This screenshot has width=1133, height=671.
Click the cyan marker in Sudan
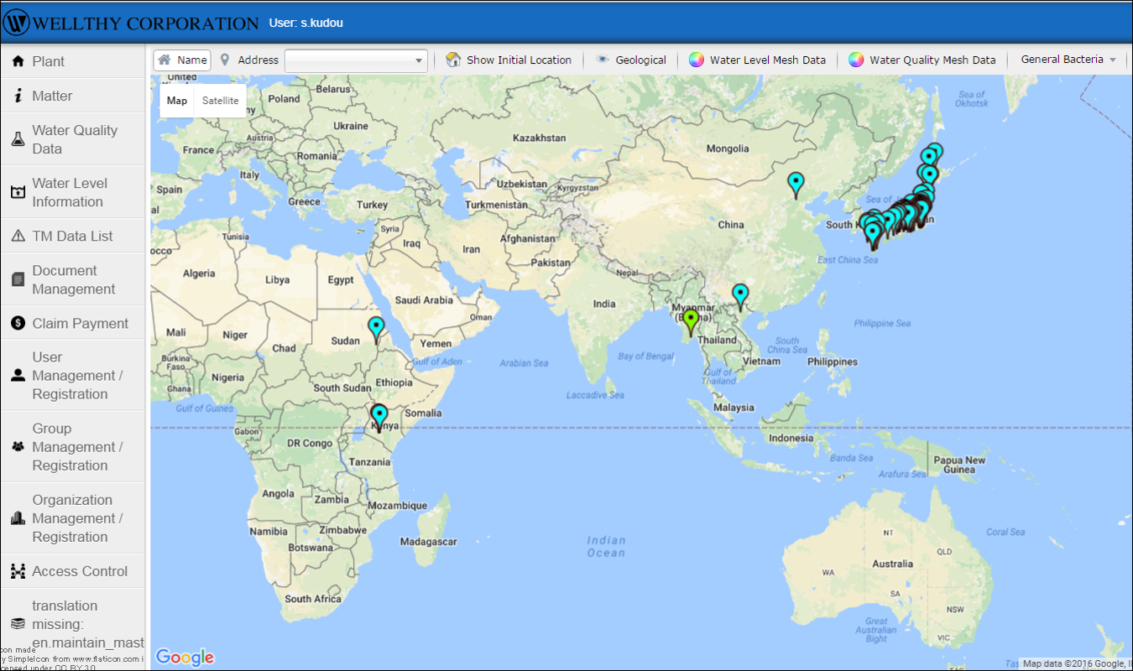(x=376, y=330)
